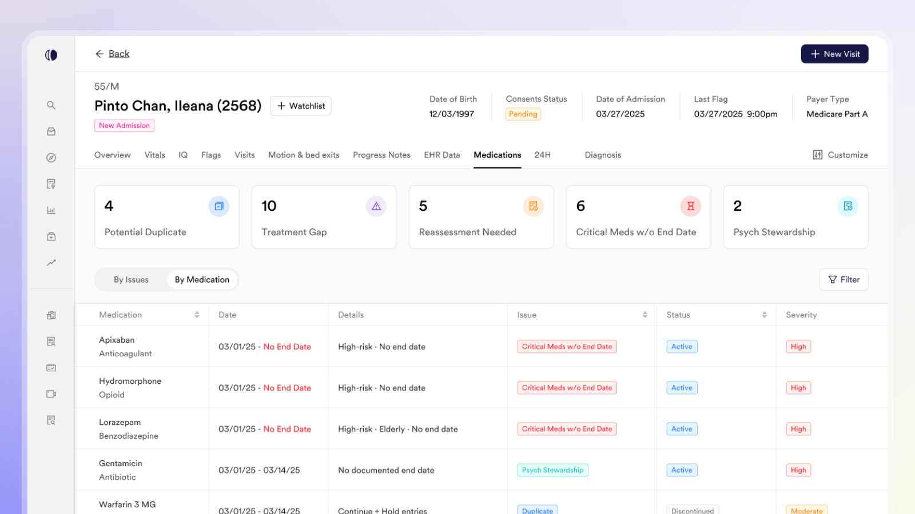Open the building icon in the sidebar
This screenshot has width=915, height=514.
(51, 315)
